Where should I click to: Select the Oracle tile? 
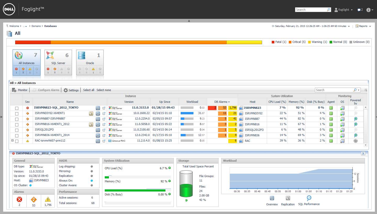pyautogui.click(x=90, y=63)
